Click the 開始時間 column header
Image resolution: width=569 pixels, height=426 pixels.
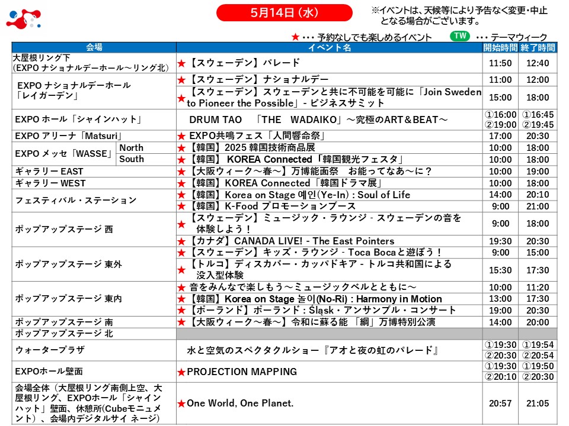pyautogui.click(x=500, y=47)
